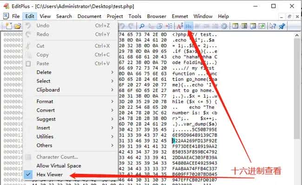The width and height of the screenshot is (302, 185).
Task: Open the Browser menu
Action: tap(157, 16)
